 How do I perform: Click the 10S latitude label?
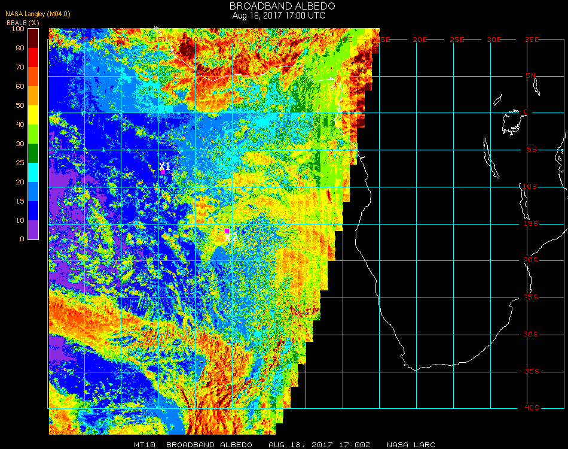click(x=530, y=186)
